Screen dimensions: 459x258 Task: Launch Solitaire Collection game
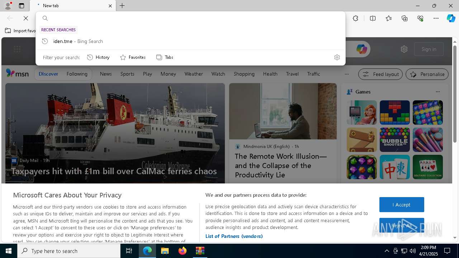(x=428, y=167)
